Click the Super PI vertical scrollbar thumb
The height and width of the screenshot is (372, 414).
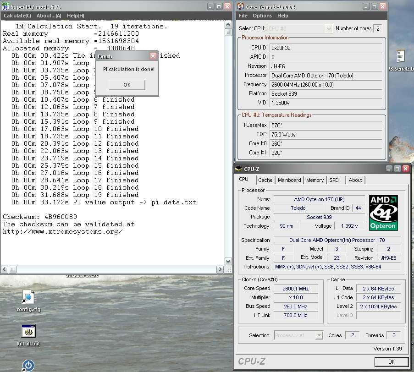point(228,32)
